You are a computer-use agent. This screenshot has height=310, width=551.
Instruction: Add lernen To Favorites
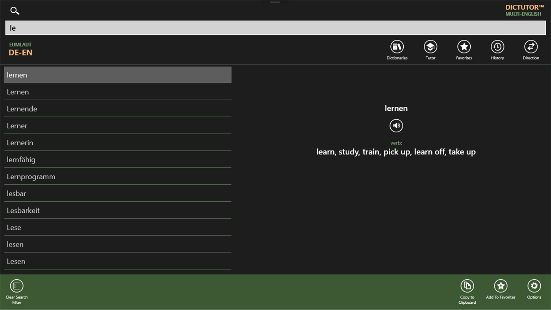tap(501, 286)
